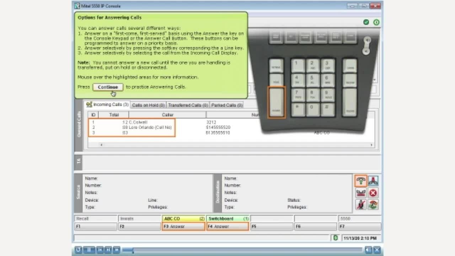Click the Answer Call phone icon
Image resolution: width=455 pixels, height=256 pixels.
tap(361, 181)
